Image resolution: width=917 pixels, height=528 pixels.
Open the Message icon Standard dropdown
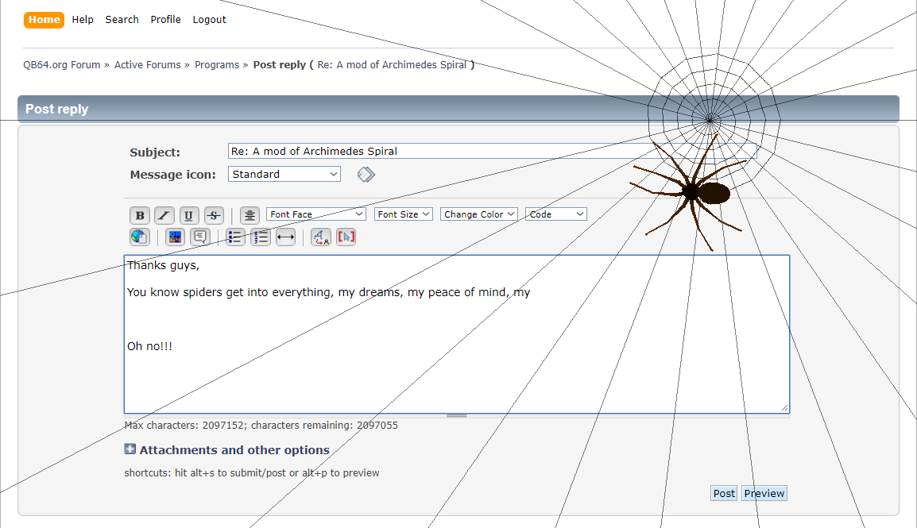284,174
